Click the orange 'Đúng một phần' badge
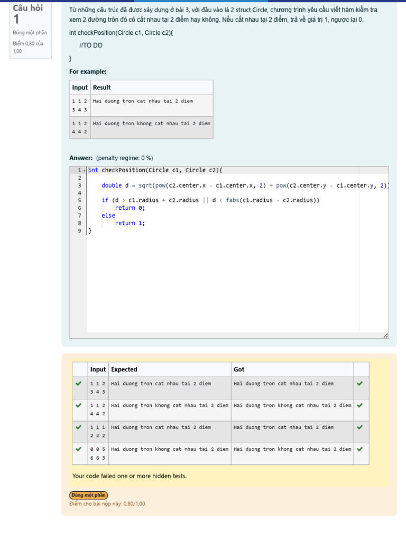This screenshot has width=406, height=541. tap(88, 495)
